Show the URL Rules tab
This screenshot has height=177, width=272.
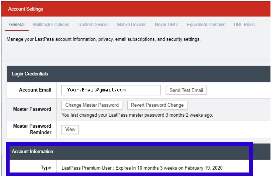tap(244, 25)
